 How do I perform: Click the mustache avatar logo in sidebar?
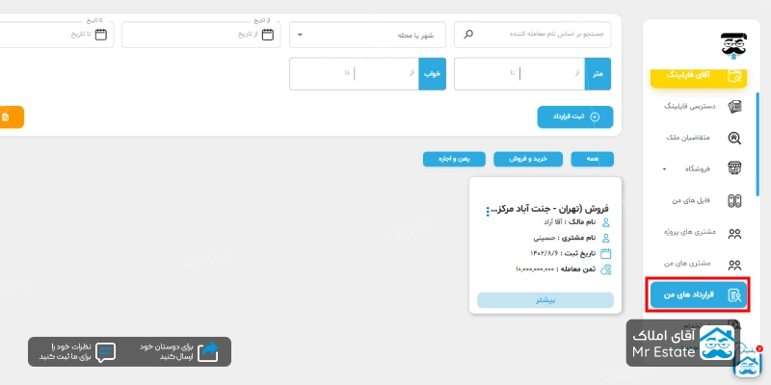tap(733, 43)
